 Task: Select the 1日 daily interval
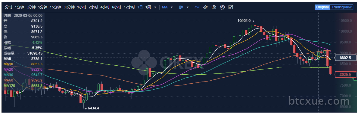tap(140, 7)
